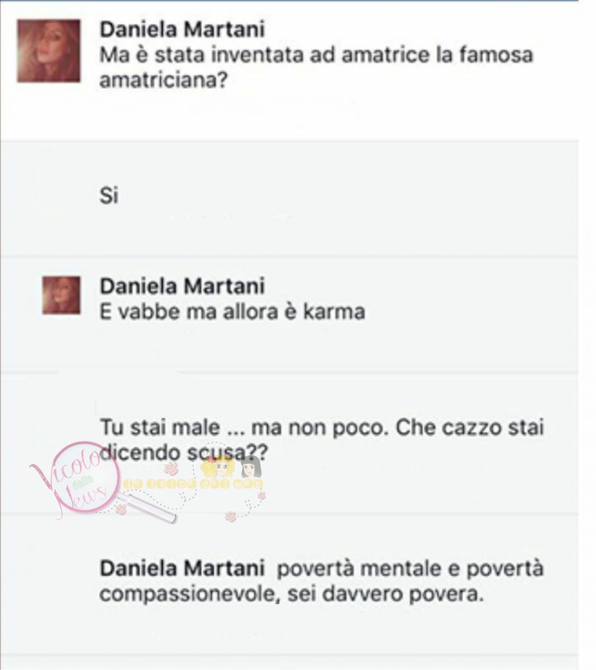The height and width of the screenshot is (670, 596).
Task: Click the 'povertà mentale e povertà compassionevole' text
Action: tap(322, 582)
